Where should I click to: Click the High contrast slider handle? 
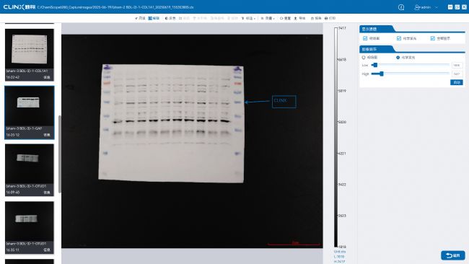382,74
